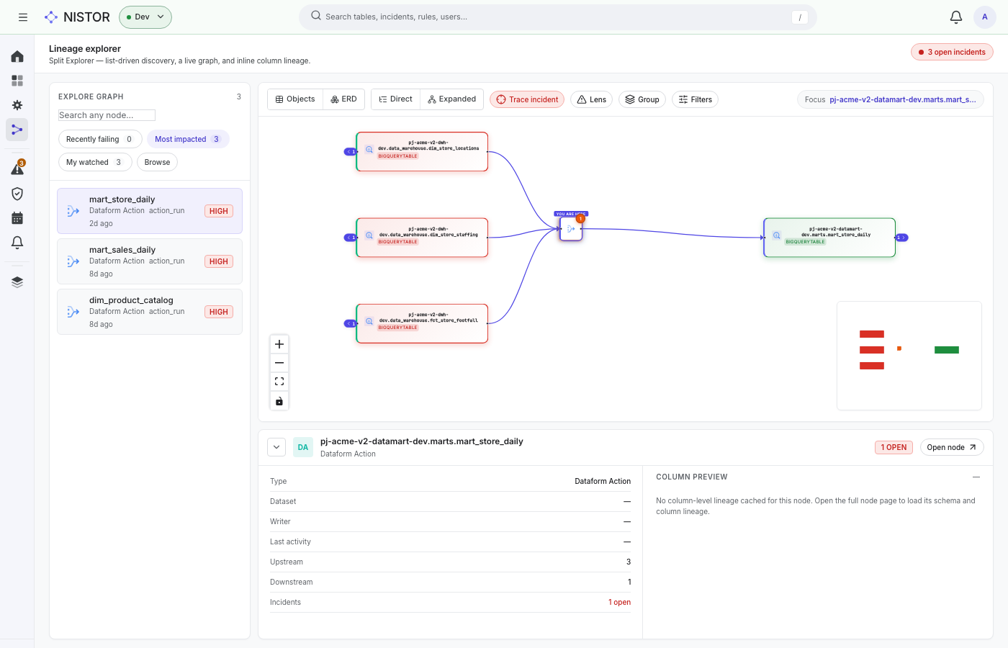Open the mart_store_daily list item
1008x648 pixels.
150,211
